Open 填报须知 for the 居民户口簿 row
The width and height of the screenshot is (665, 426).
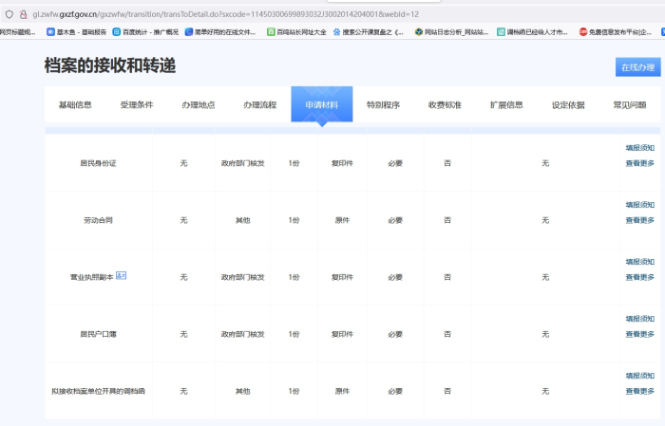[x=640, y=319]
